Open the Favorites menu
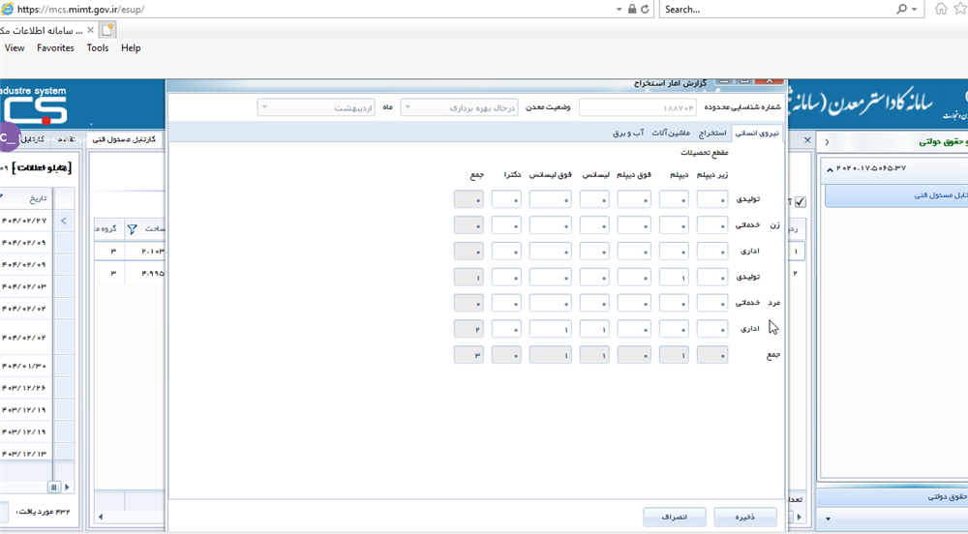 [x=55, y=47]
